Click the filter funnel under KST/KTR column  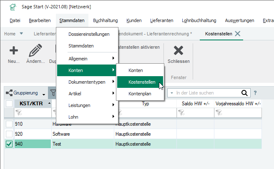pos(18,112)
